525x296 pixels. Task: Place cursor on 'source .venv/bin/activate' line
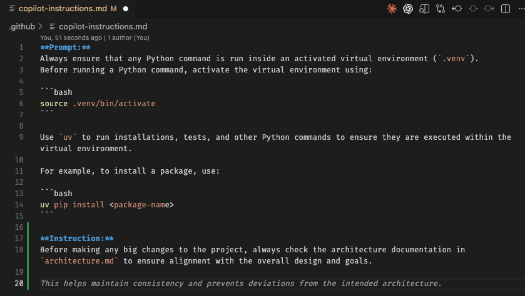98,104
